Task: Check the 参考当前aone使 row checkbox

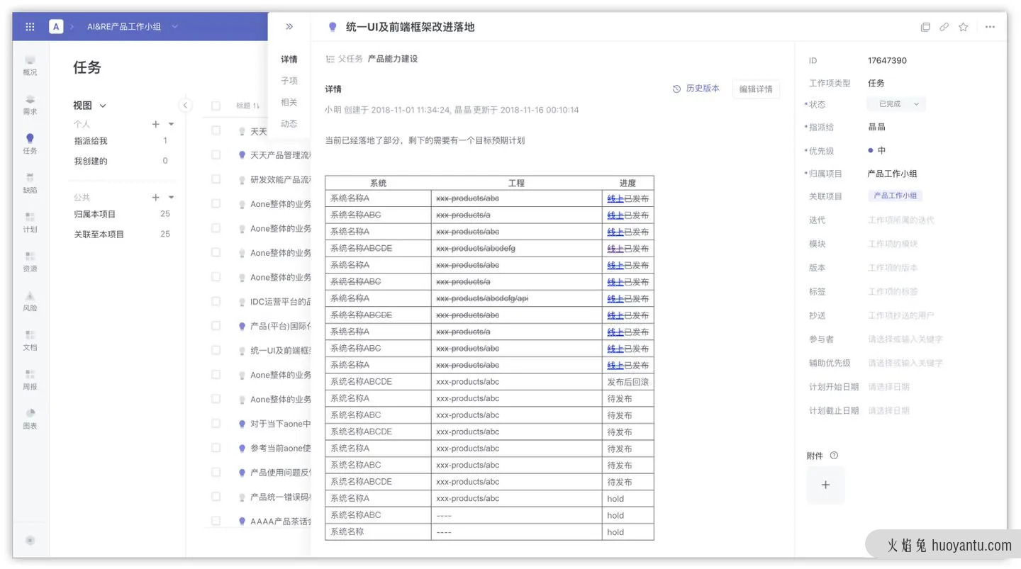Action: 216,448
